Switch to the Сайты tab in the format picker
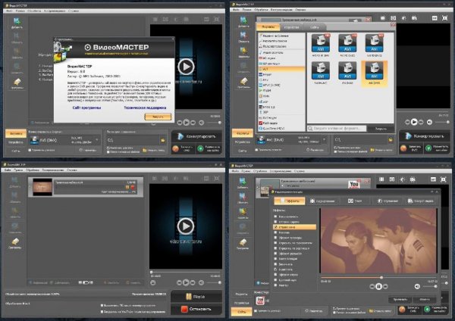455x321 pixels. pyautogui.click(x=315, y=27)
